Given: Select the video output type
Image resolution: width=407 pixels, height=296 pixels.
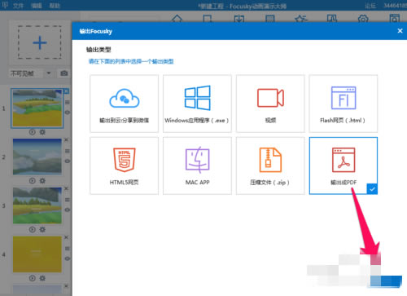Looking at the screenshot, I should [270, 104].
